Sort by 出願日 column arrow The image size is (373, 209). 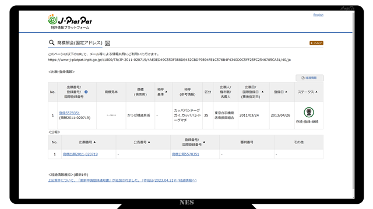click(263, 92)
